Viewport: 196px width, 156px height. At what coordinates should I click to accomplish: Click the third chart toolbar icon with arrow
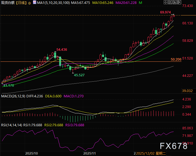point(176,3)
